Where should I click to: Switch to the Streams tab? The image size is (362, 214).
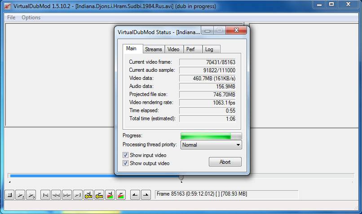click(153, 49)
